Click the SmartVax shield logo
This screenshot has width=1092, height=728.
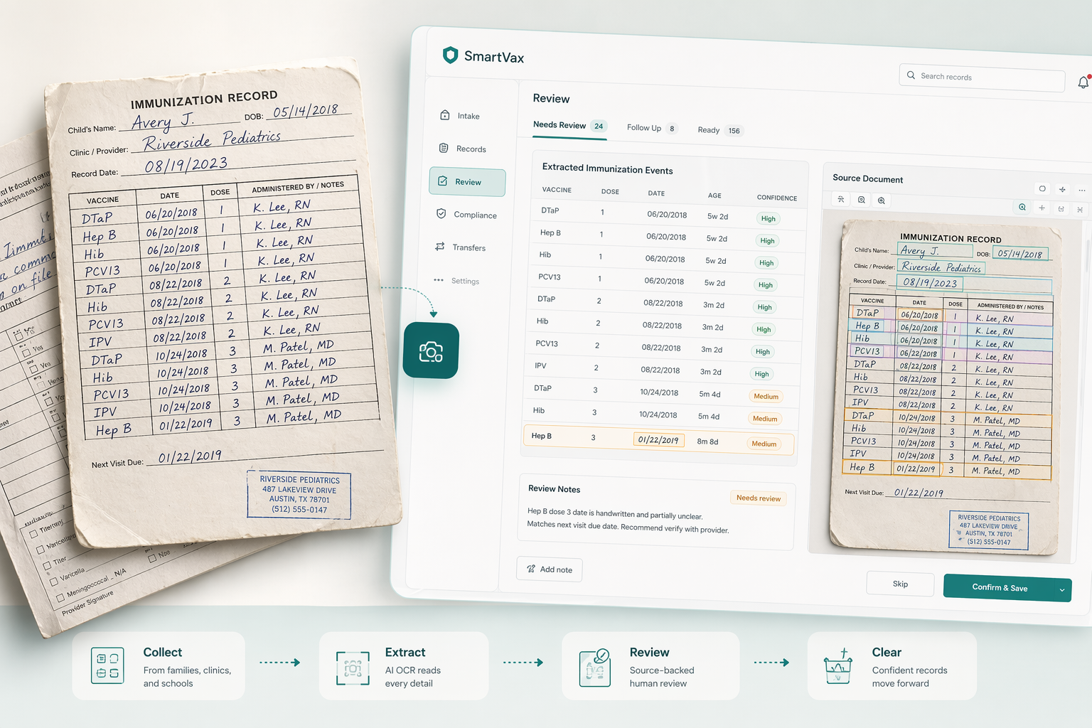pyautogui.click(x=450, y=54)
